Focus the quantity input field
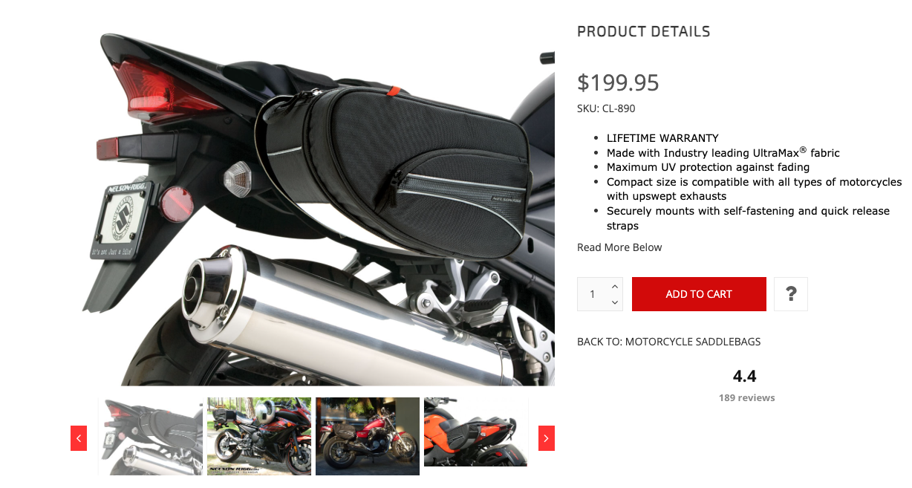Viewport: 912px width, 488px height. (x=594, y=294)
